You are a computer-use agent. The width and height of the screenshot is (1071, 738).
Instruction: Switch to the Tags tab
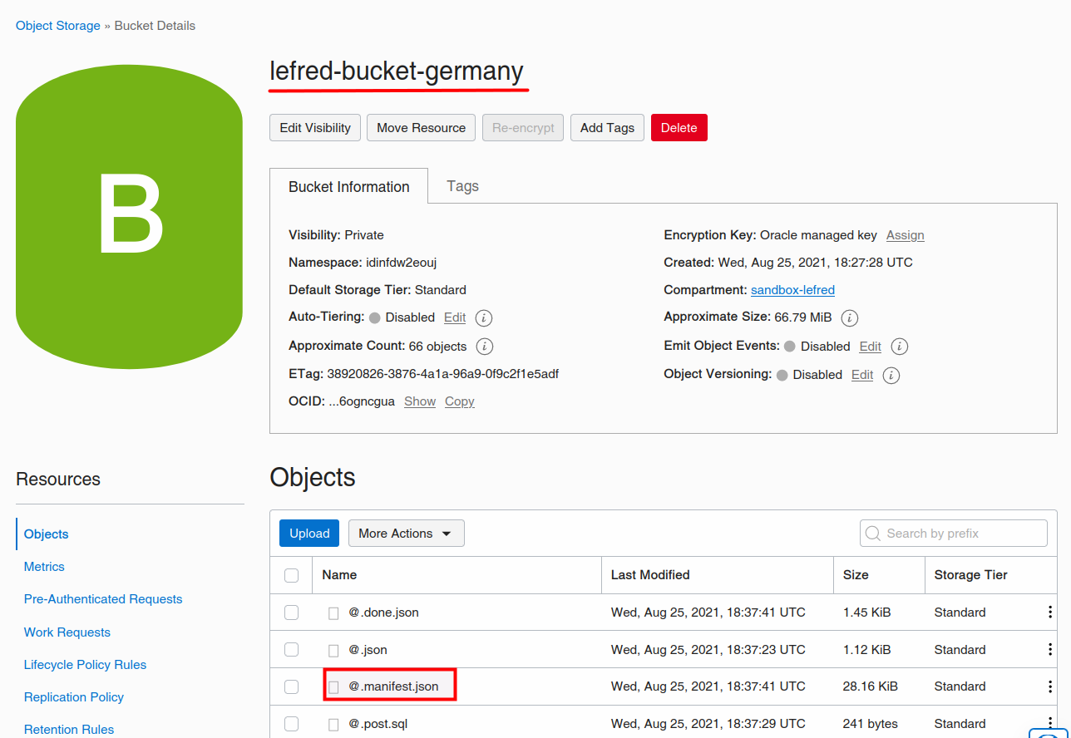point(462,186)
